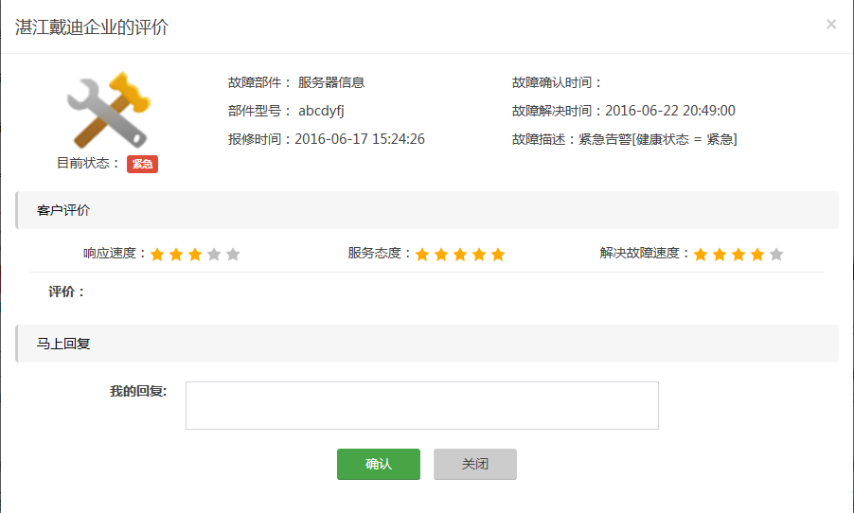Click the repair time 2016-06-17 15:24:26

[x=360, y=139]
